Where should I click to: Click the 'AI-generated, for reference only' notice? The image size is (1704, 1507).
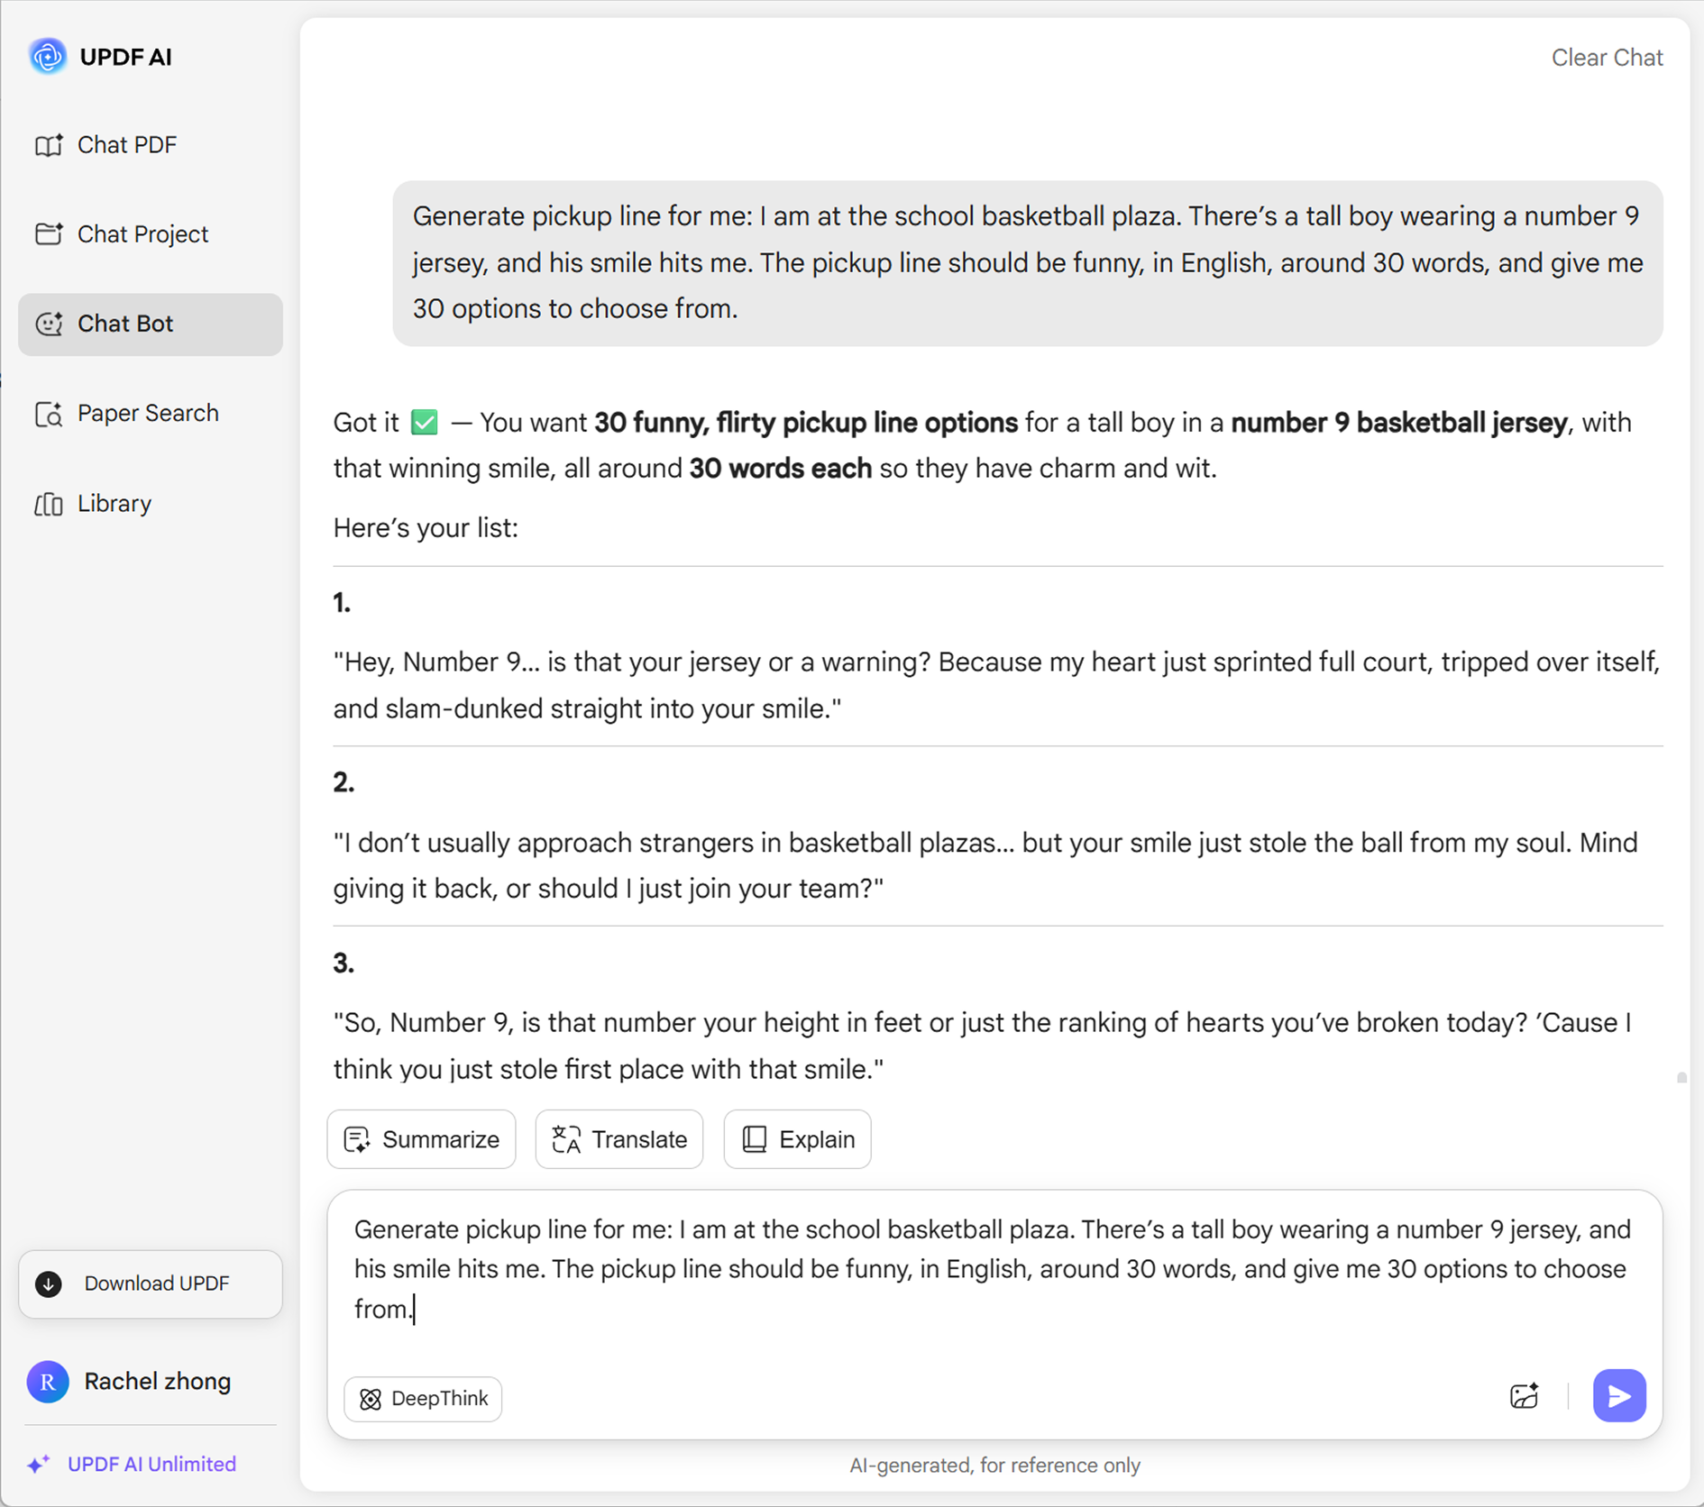click(x=994, y=1466)
